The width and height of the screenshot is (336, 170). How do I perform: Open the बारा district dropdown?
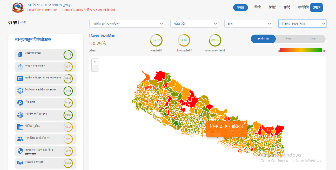click(x=248, y=24)
